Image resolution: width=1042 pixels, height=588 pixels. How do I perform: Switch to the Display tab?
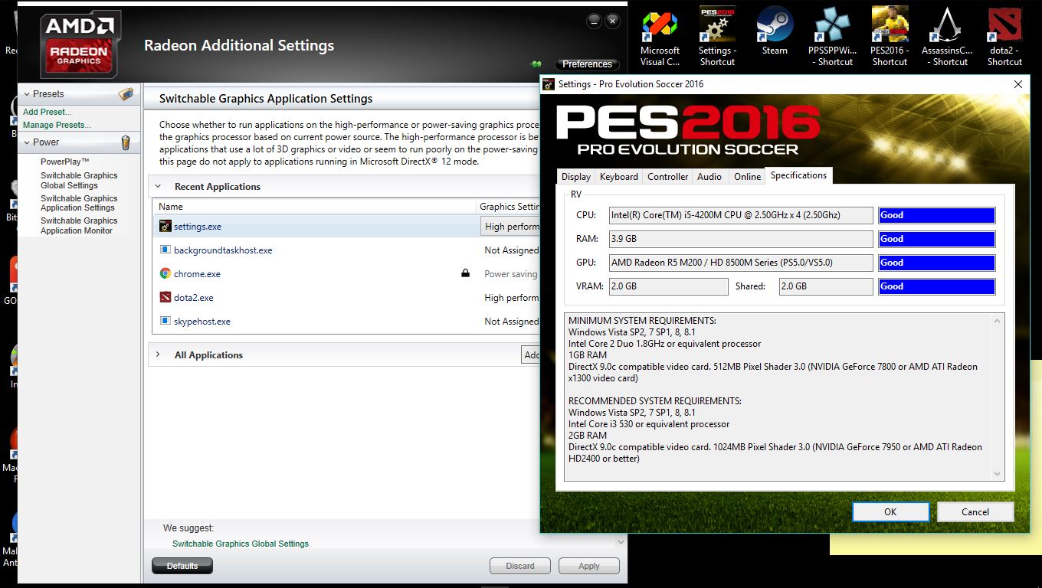pyautogui.click(x=576, y=177)
